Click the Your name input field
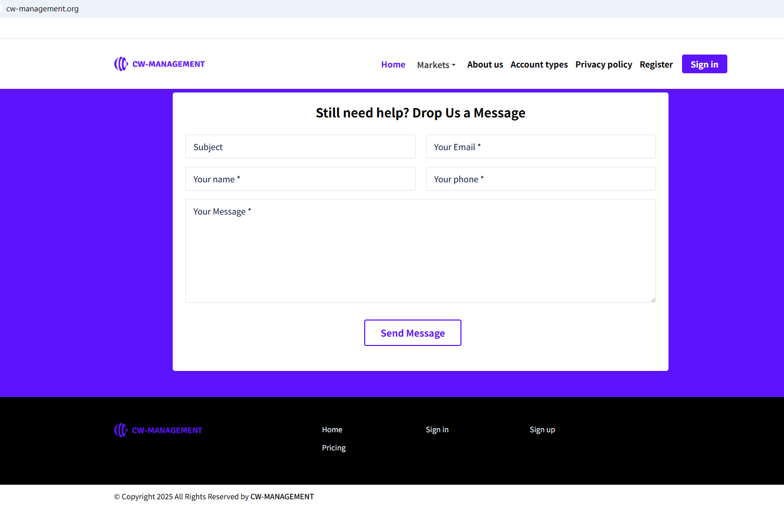Image resolution: width=784 pixels, height=506 pixels. [300, 179]
